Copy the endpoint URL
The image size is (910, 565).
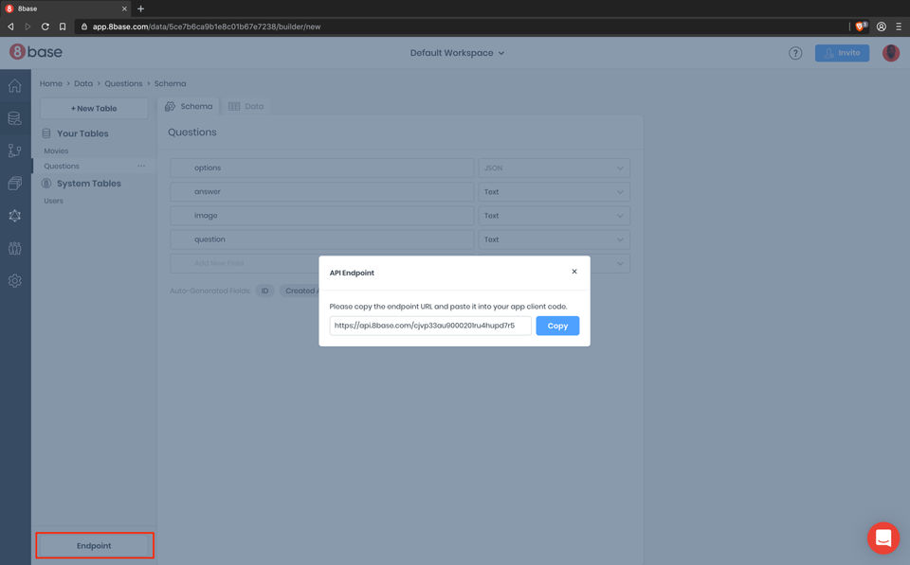click(557, 326)
